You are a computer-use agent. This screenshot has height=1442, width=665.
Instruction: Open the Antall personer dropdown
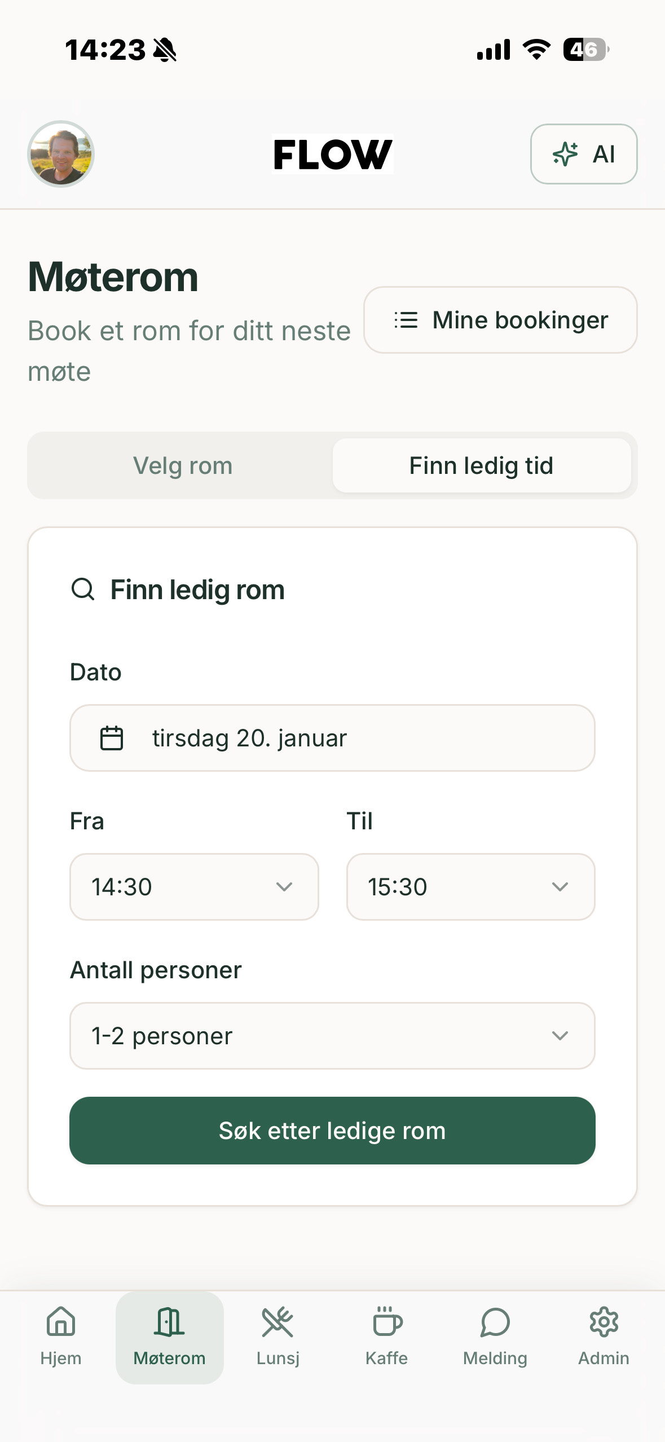(x=332, y=1036)
